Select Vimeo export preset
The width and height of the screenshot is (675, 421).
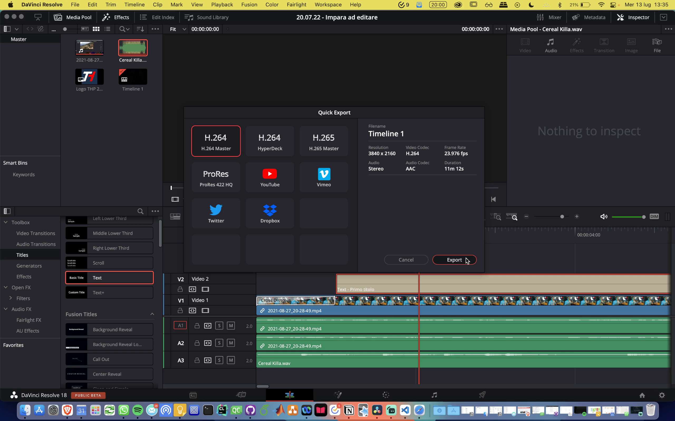[324, 177]
